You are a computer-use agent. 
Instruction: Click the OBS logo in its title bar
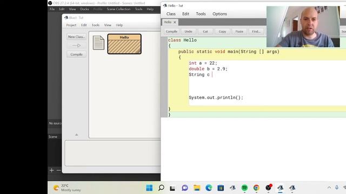(x=50, y=3)
